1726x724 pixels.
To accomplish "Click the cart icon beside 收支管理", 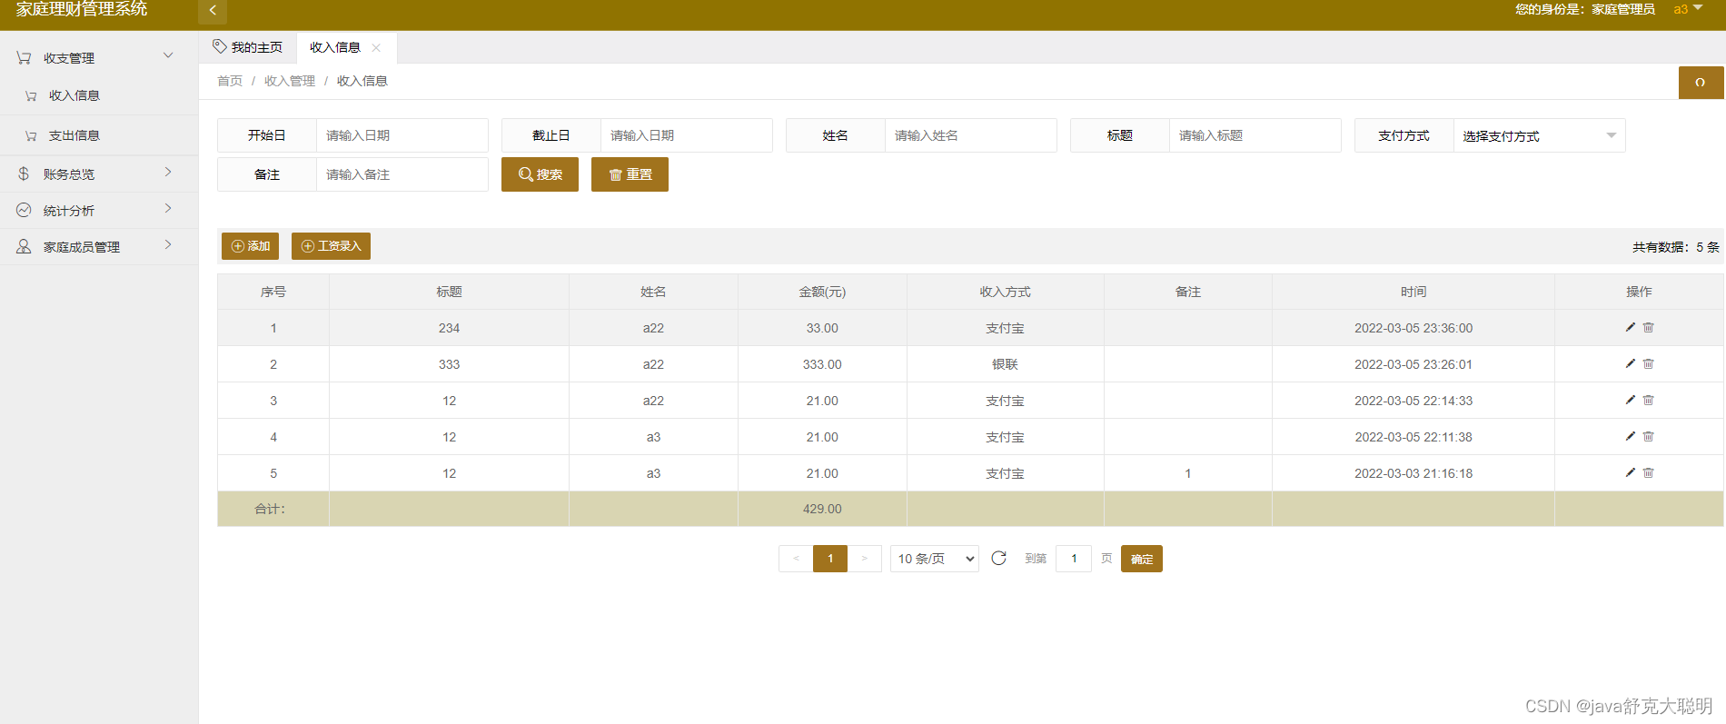I will coord(24,57).
